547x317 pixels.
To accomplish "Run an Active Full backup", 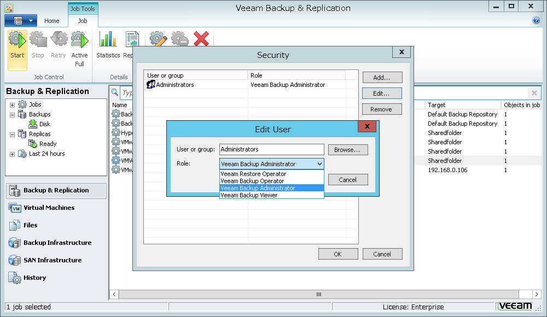I will pos(79,49).
